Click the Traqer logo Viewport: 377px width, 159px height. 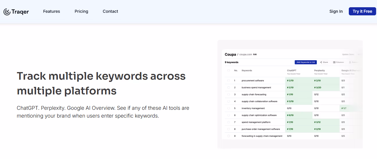tap(16, 12)
